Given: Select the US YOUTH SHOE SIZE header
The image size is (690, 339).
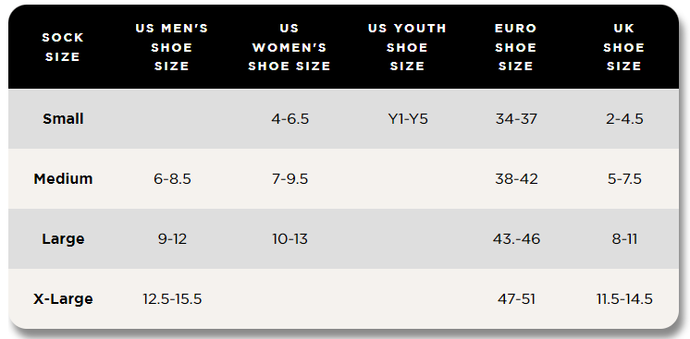Looking at the screenshot, I should (x=407, y=47).
